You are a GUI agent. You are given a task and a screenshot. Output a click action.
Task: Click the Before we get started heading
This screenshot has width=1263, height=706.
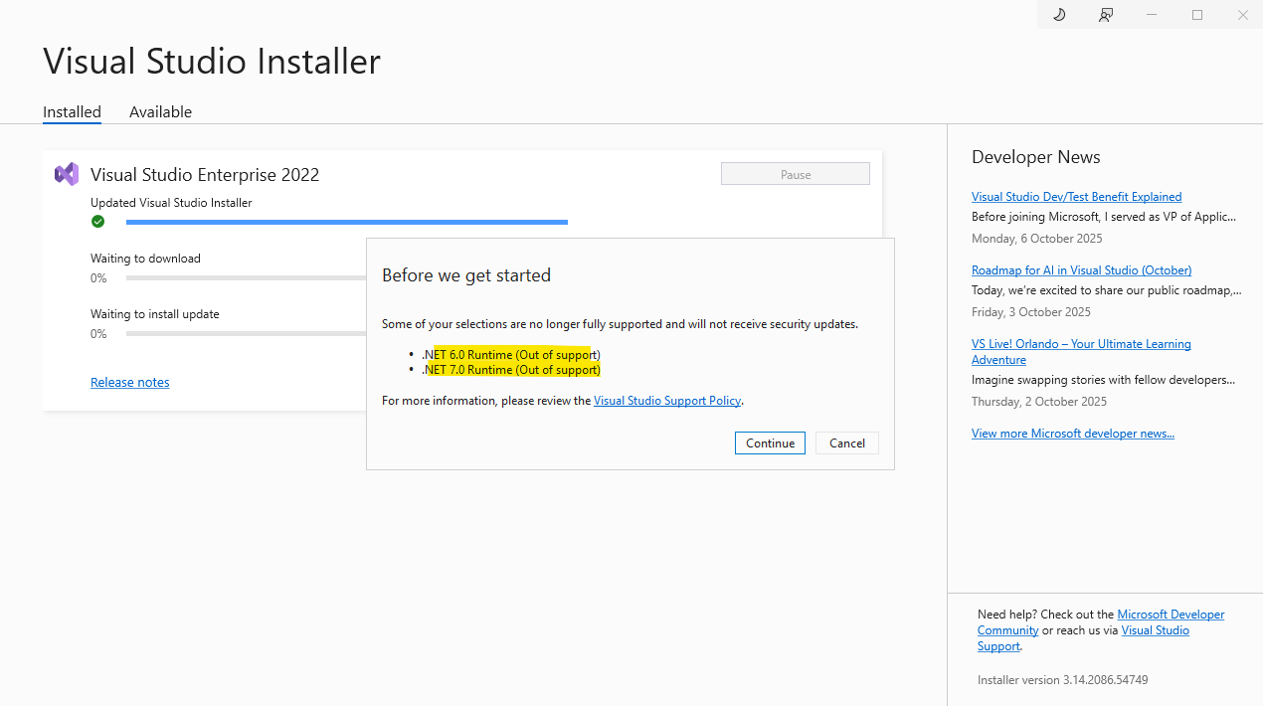(x=466, y=275)
